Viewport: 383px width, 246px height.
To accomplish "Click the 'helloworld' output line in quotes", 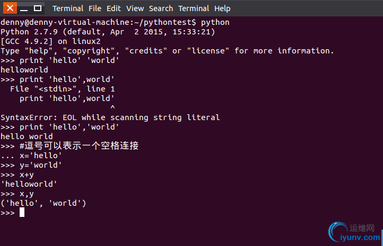I will [29, 184].
